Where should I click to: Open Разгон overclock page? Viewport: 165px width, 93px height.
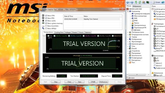[136, 23]
